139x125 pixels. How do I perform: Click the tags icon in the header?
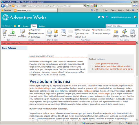pos(99,17)
